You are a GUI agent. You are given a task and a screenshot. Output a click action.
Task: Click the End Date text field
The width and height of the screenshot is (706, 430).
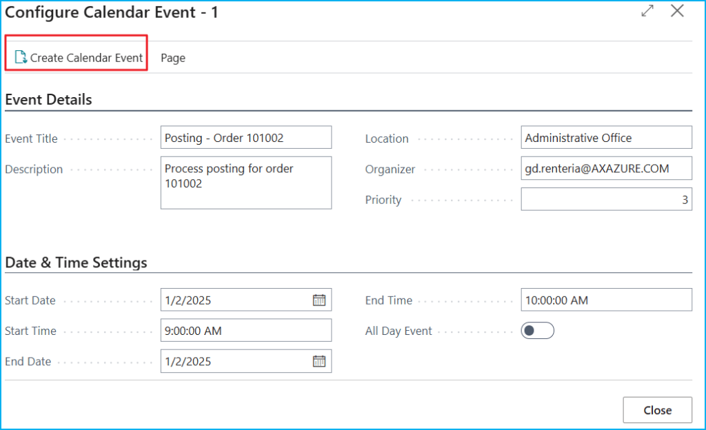234,361
